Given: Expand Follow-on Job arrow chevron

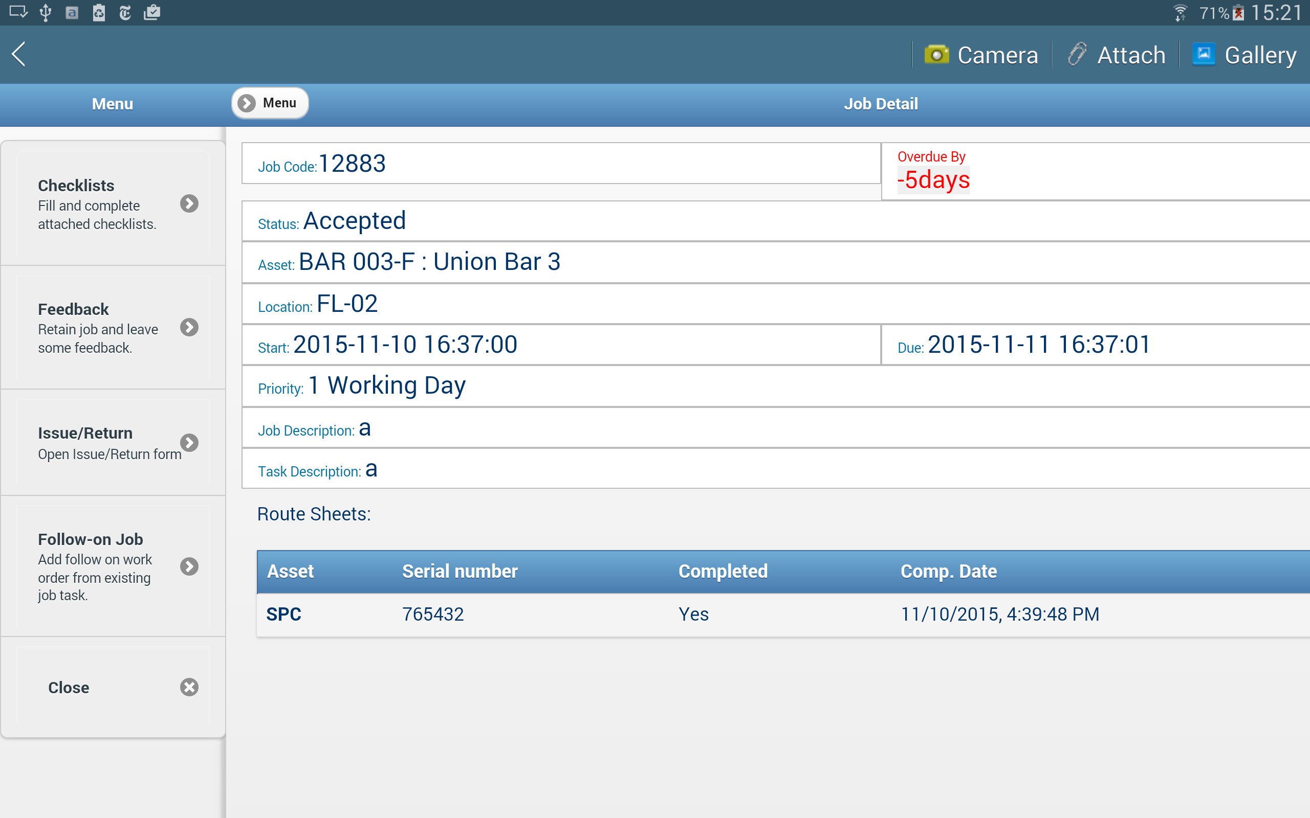Looking at the screenshot, I should click(189, 566).
